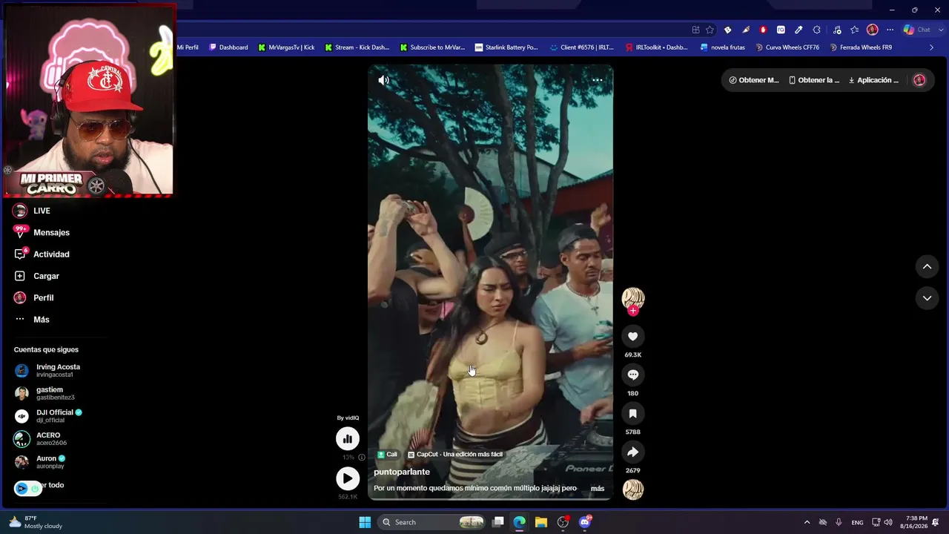949x534 pixels.
Task: Show more bookmarks with the chevron
Action: point(932,47)
